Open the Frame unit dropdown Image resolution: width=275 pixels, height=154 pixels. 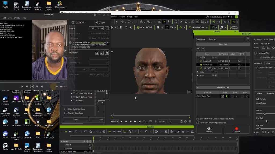[x=163, y=121]
